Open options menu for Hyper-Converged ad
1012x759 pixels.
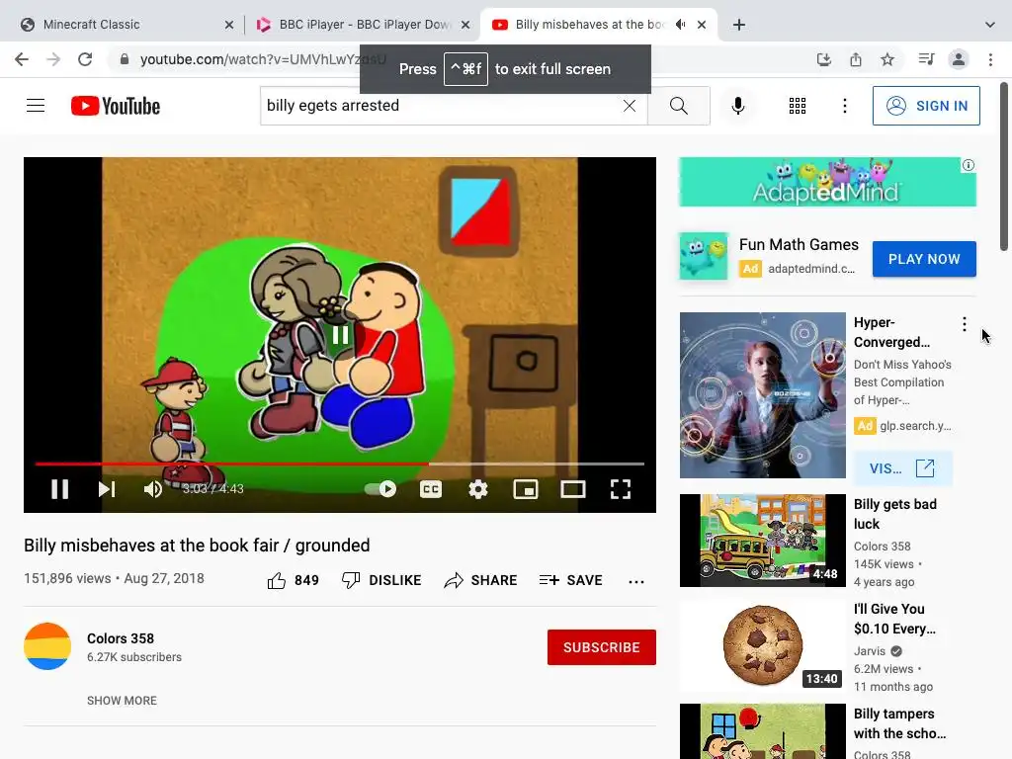pos(965,324)
